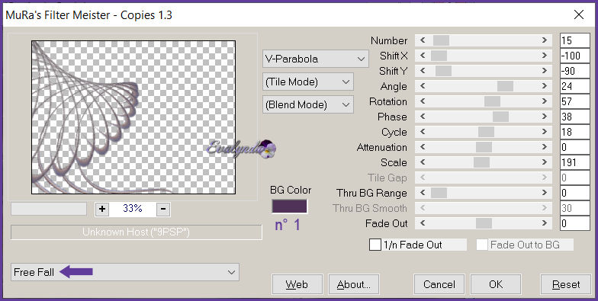Click the Phase slider thumb
The height and width of the screenshot is (301, 598).
click(x=500, y=117)
